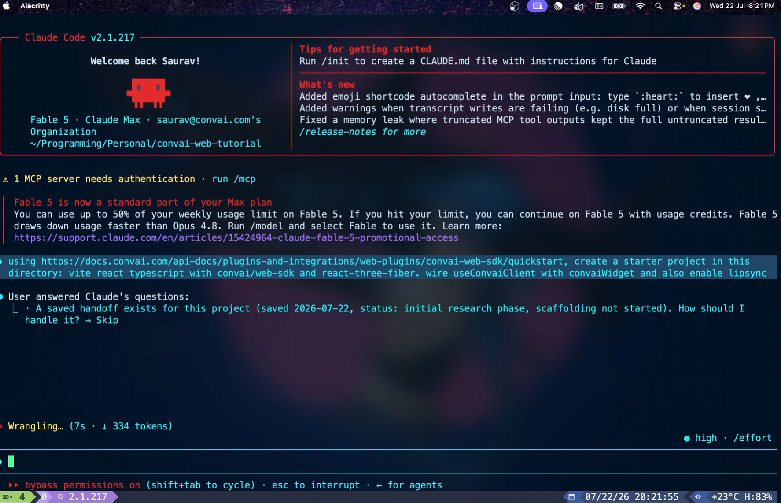Viewport: 781px width, 503px height.
Task: Click the MCP warning triangle icon
Action: pyautogui.click(x=6, y=179)
